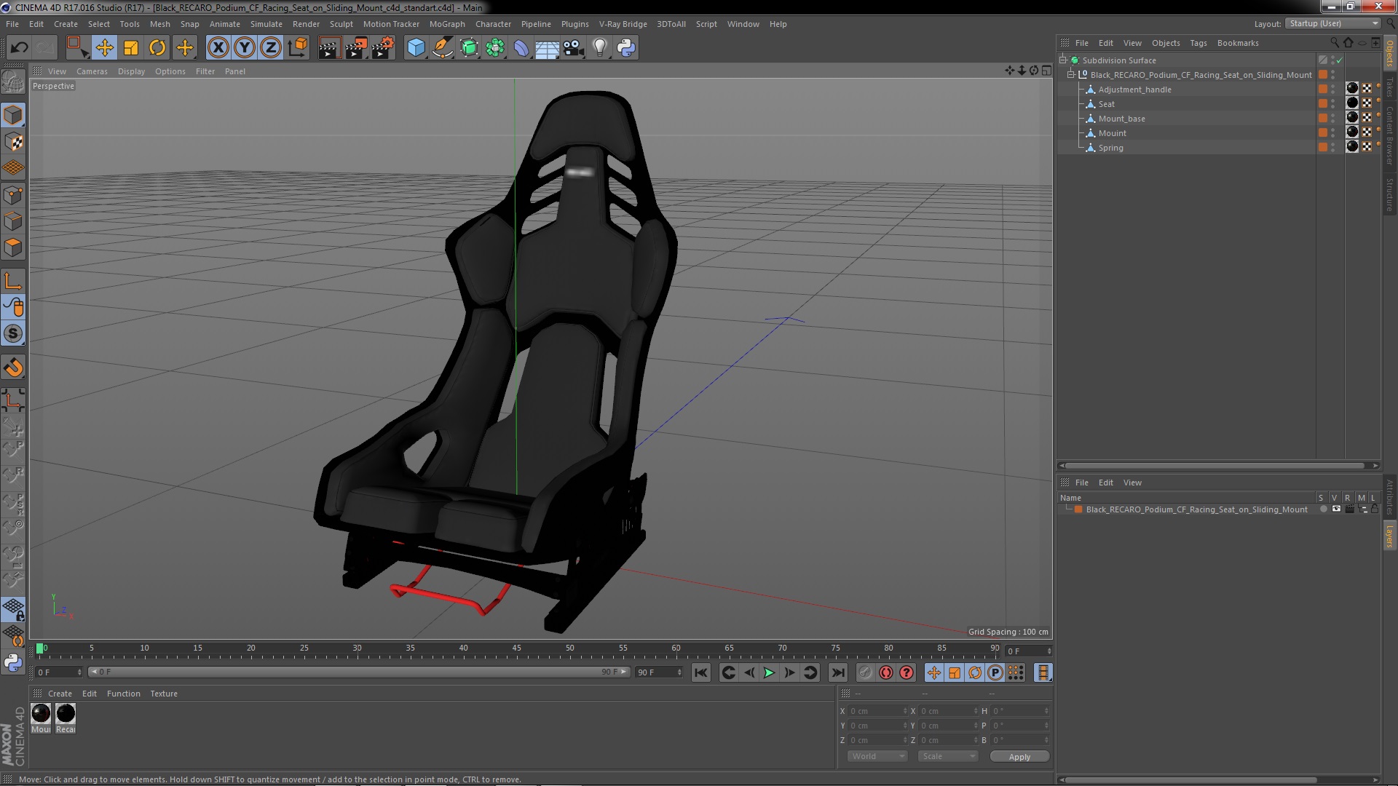Click frame 45 on timeline ruler
1398x786 pixels.
[516, 648]
